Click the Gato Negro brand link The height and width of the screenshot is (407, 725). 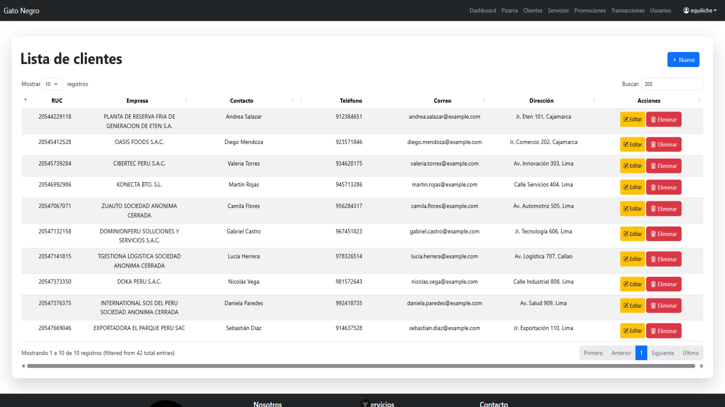point(22,11)
